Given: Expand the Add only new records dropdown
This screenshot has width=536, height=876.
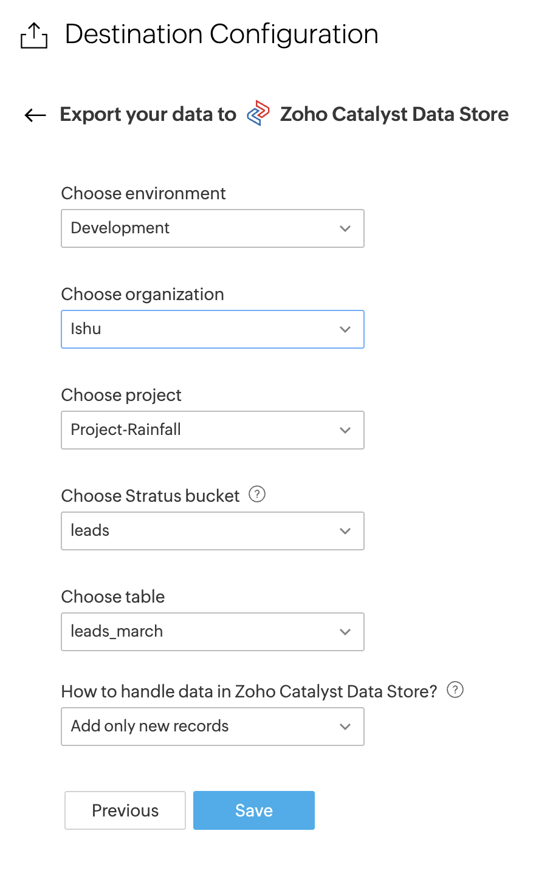Looking at the screenshot, I should 212,727.
